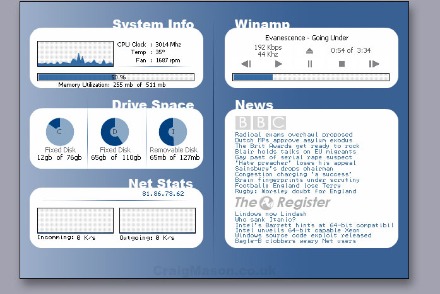Click 'Incoming: 0 K/s' label

click(66, 237)
